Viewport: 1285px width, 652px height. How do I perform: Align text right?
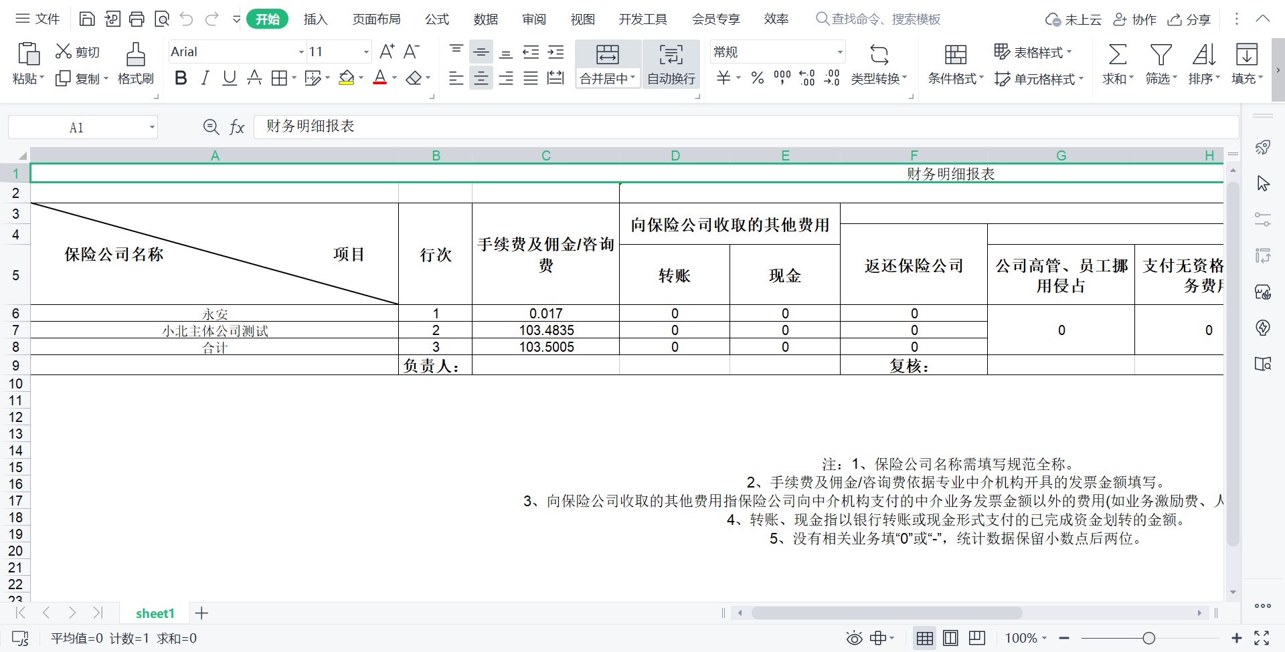(x=506, y=78)
